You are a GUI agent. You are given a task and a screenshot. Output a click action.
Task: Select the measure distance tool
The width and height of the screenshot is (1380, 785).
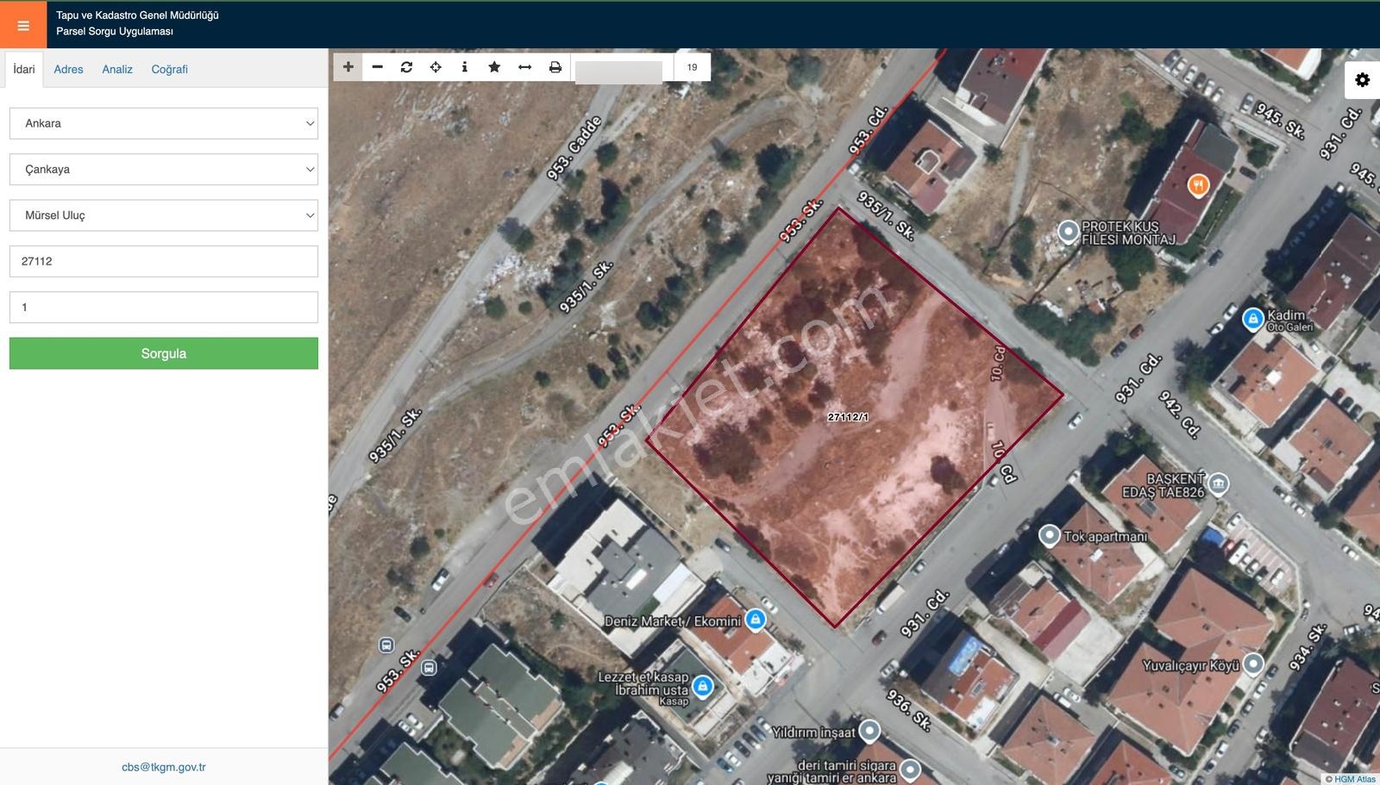point(524,66)
